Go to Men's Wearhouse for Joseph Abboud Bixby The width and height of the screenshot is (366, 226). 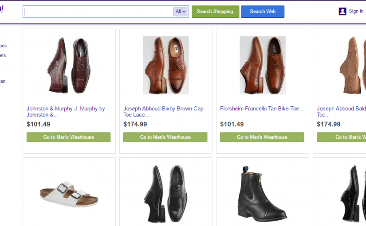point(165,137)
